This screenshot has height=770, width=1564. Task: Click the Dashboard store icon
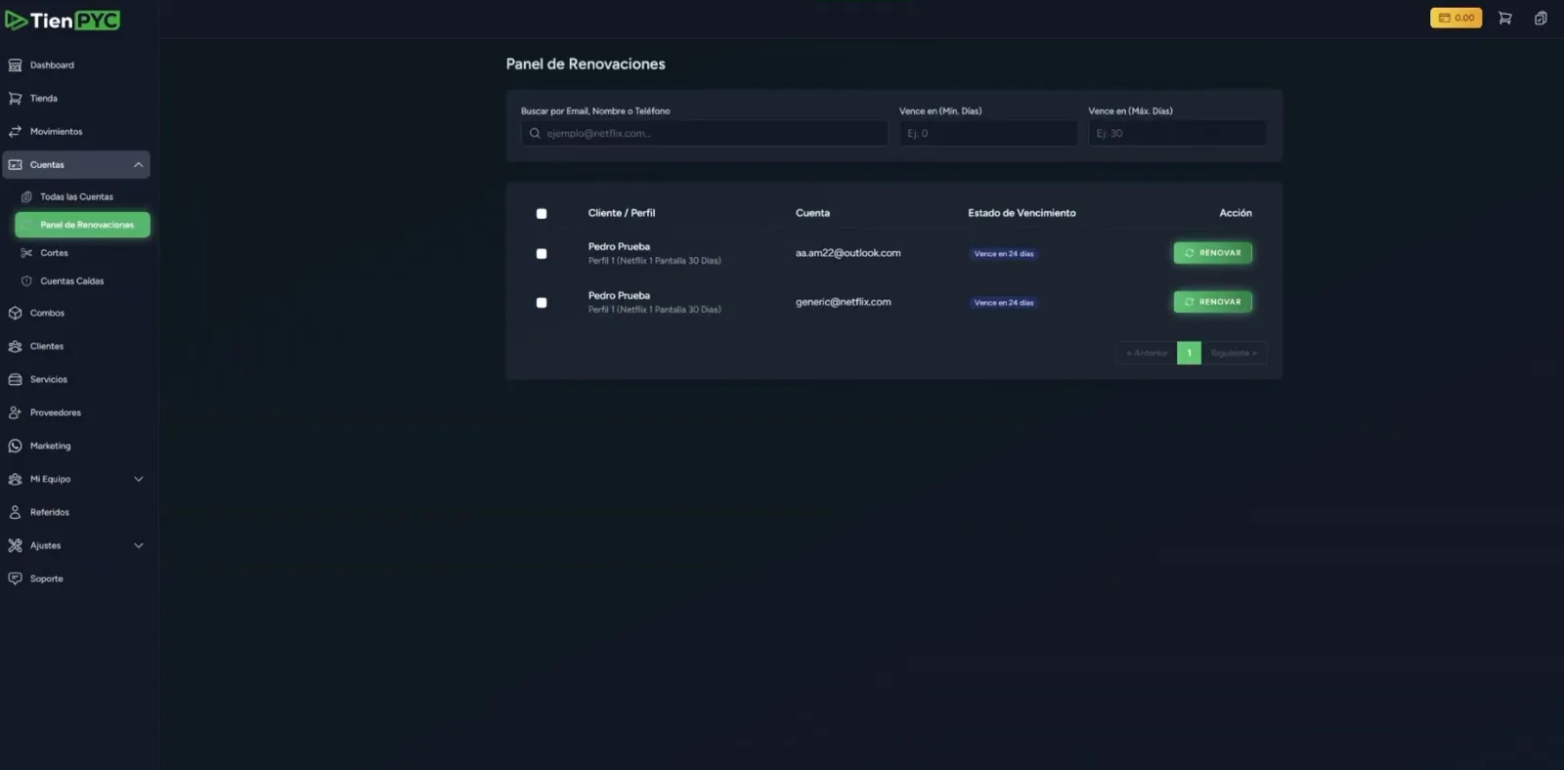[x=15, y=65]
